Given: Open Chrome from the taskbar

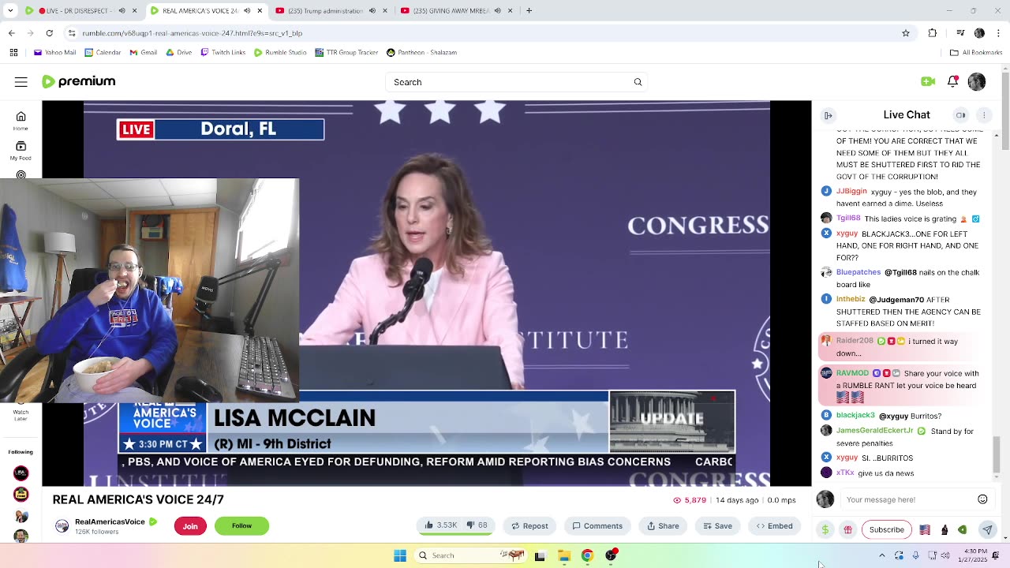Looking at the screenshot, I should pos(587,555).
